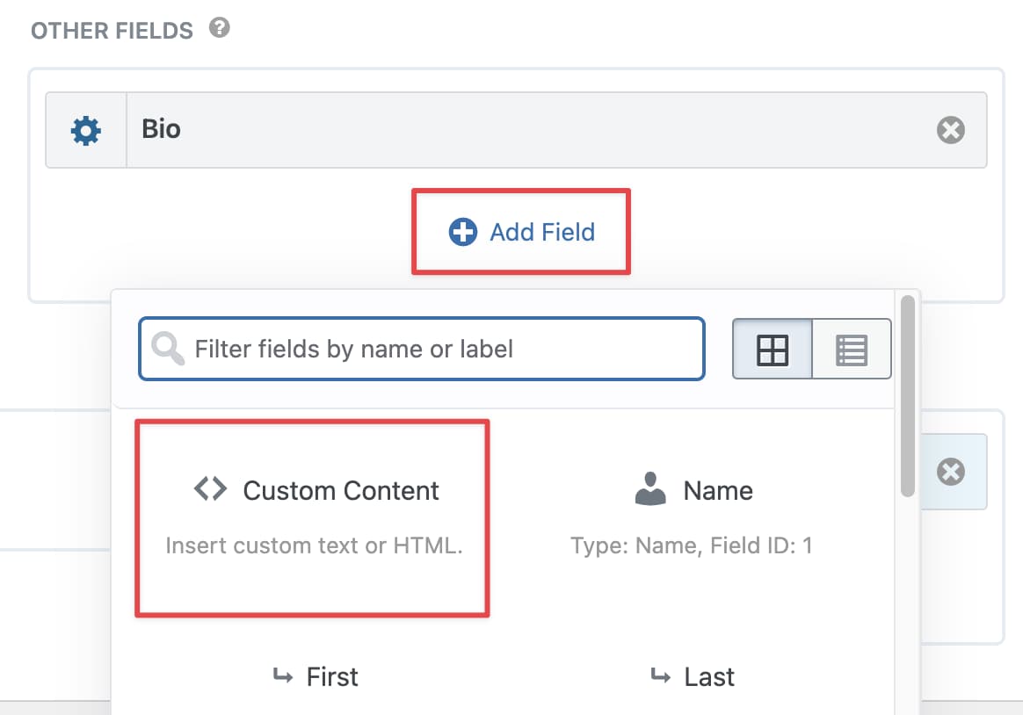Click the magnifying glass search icon
This screenshot has width=1023, height=715.
(167, 349)
